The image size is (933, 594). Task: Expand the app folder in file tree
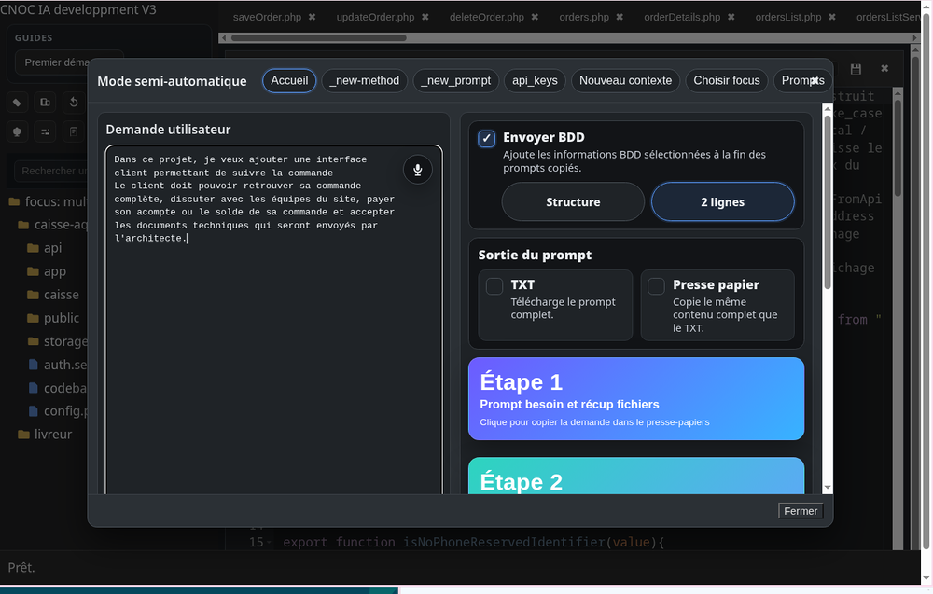47,271
